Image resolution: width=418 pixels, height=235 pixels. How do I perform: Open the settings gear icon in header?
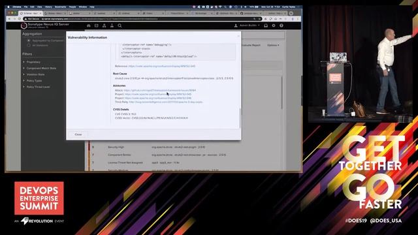pyautogui.click(x=274, y=25)
